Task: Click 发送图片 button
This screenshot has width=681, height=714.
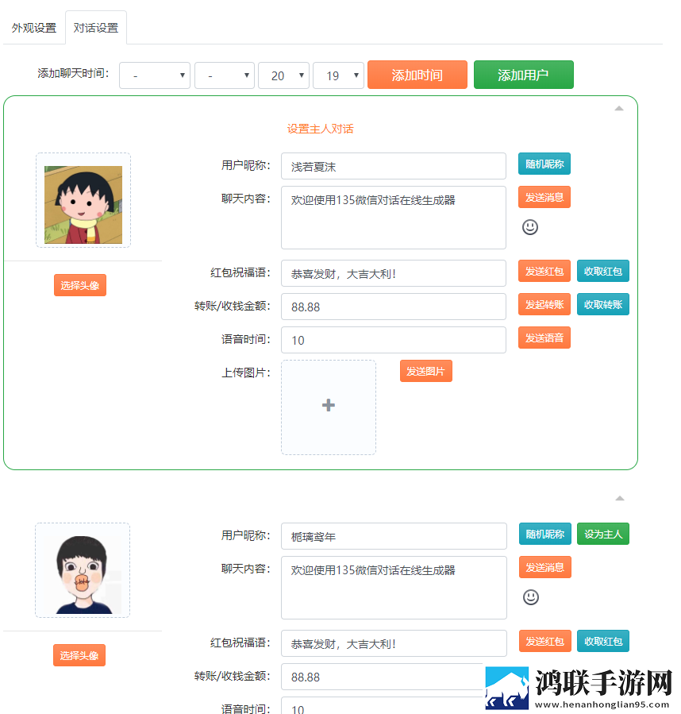Action: pyautogui.click(x=426, y=371)
